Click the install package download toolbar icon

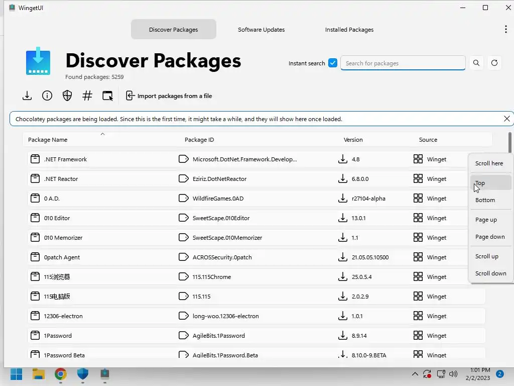pos(27,96)
